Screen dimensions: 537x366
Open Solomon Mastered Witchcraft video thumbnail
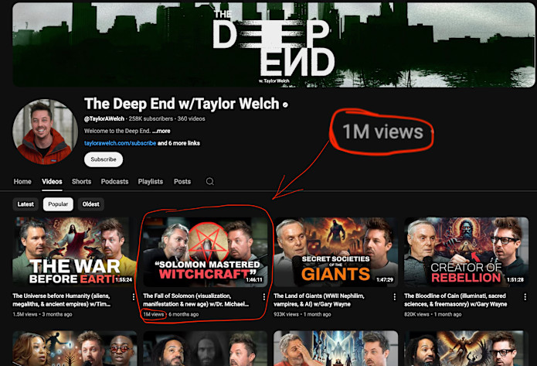pyautogui.click(x=206, y=251)
